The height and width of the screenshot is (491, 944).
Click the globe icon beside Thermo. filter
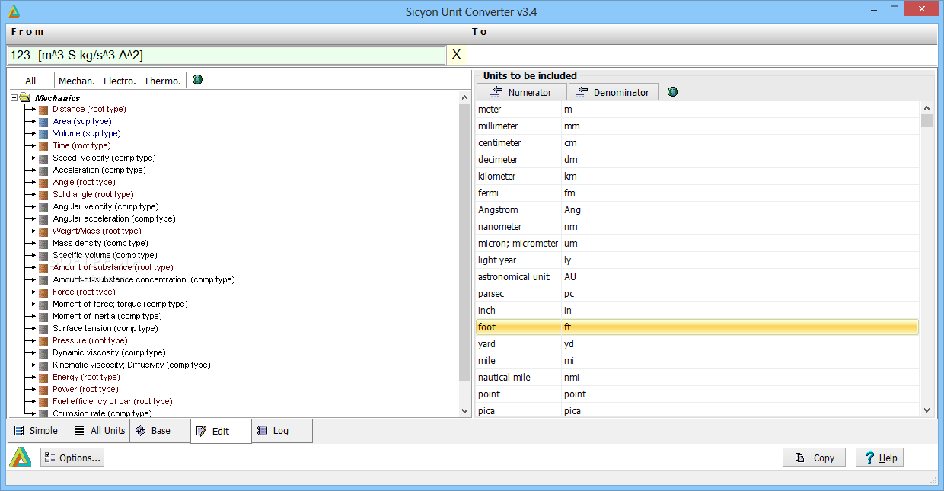click(x=197, y=79)
